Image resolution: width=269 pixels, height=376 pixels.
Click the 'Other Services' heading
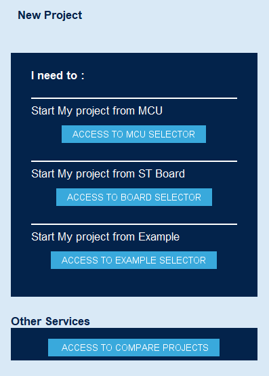click(x=50, y=321)
